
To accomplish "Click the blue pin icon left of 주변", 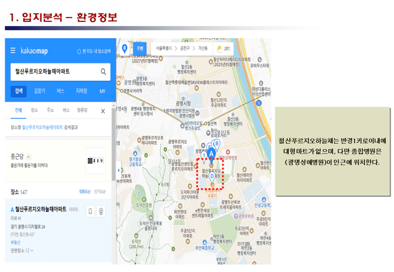I will [x=125, y=49].
